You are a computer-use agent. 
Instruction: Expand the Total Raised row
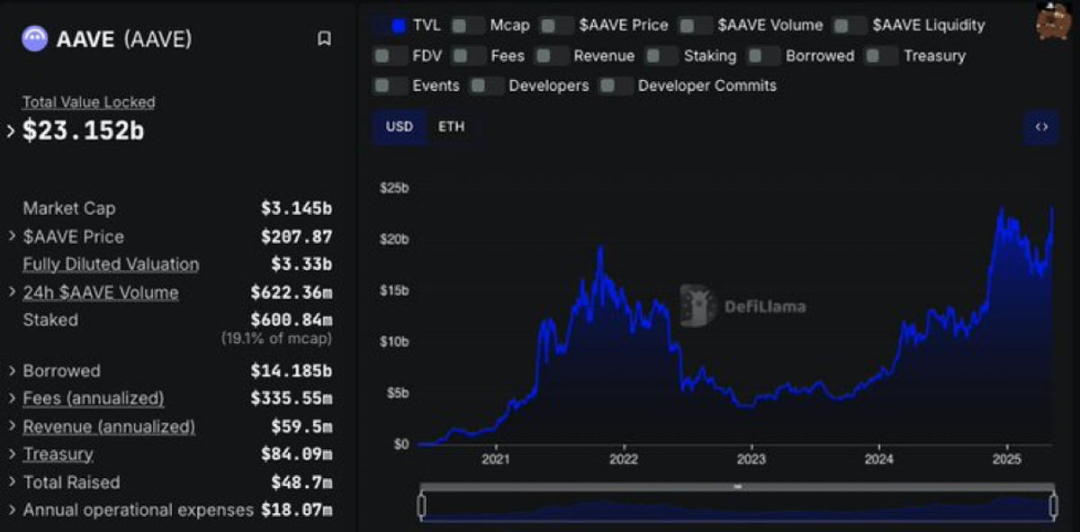click(x=11, y=482)
